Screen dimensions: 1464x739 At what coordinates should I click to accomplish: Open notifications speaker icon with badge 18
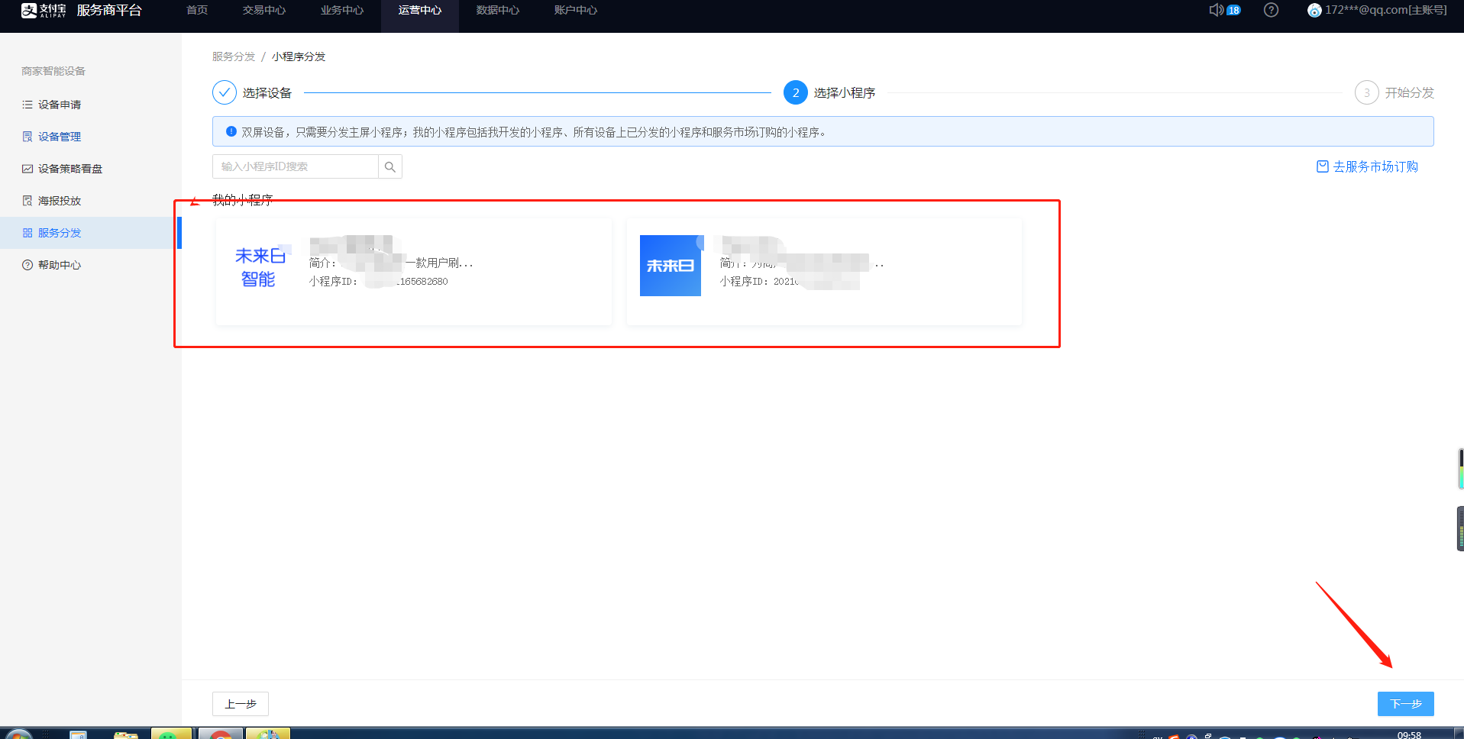point(1224,10)
